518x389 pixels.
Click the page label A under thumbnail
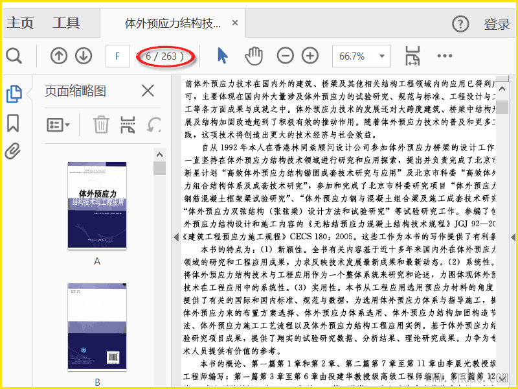coord(96,261)
